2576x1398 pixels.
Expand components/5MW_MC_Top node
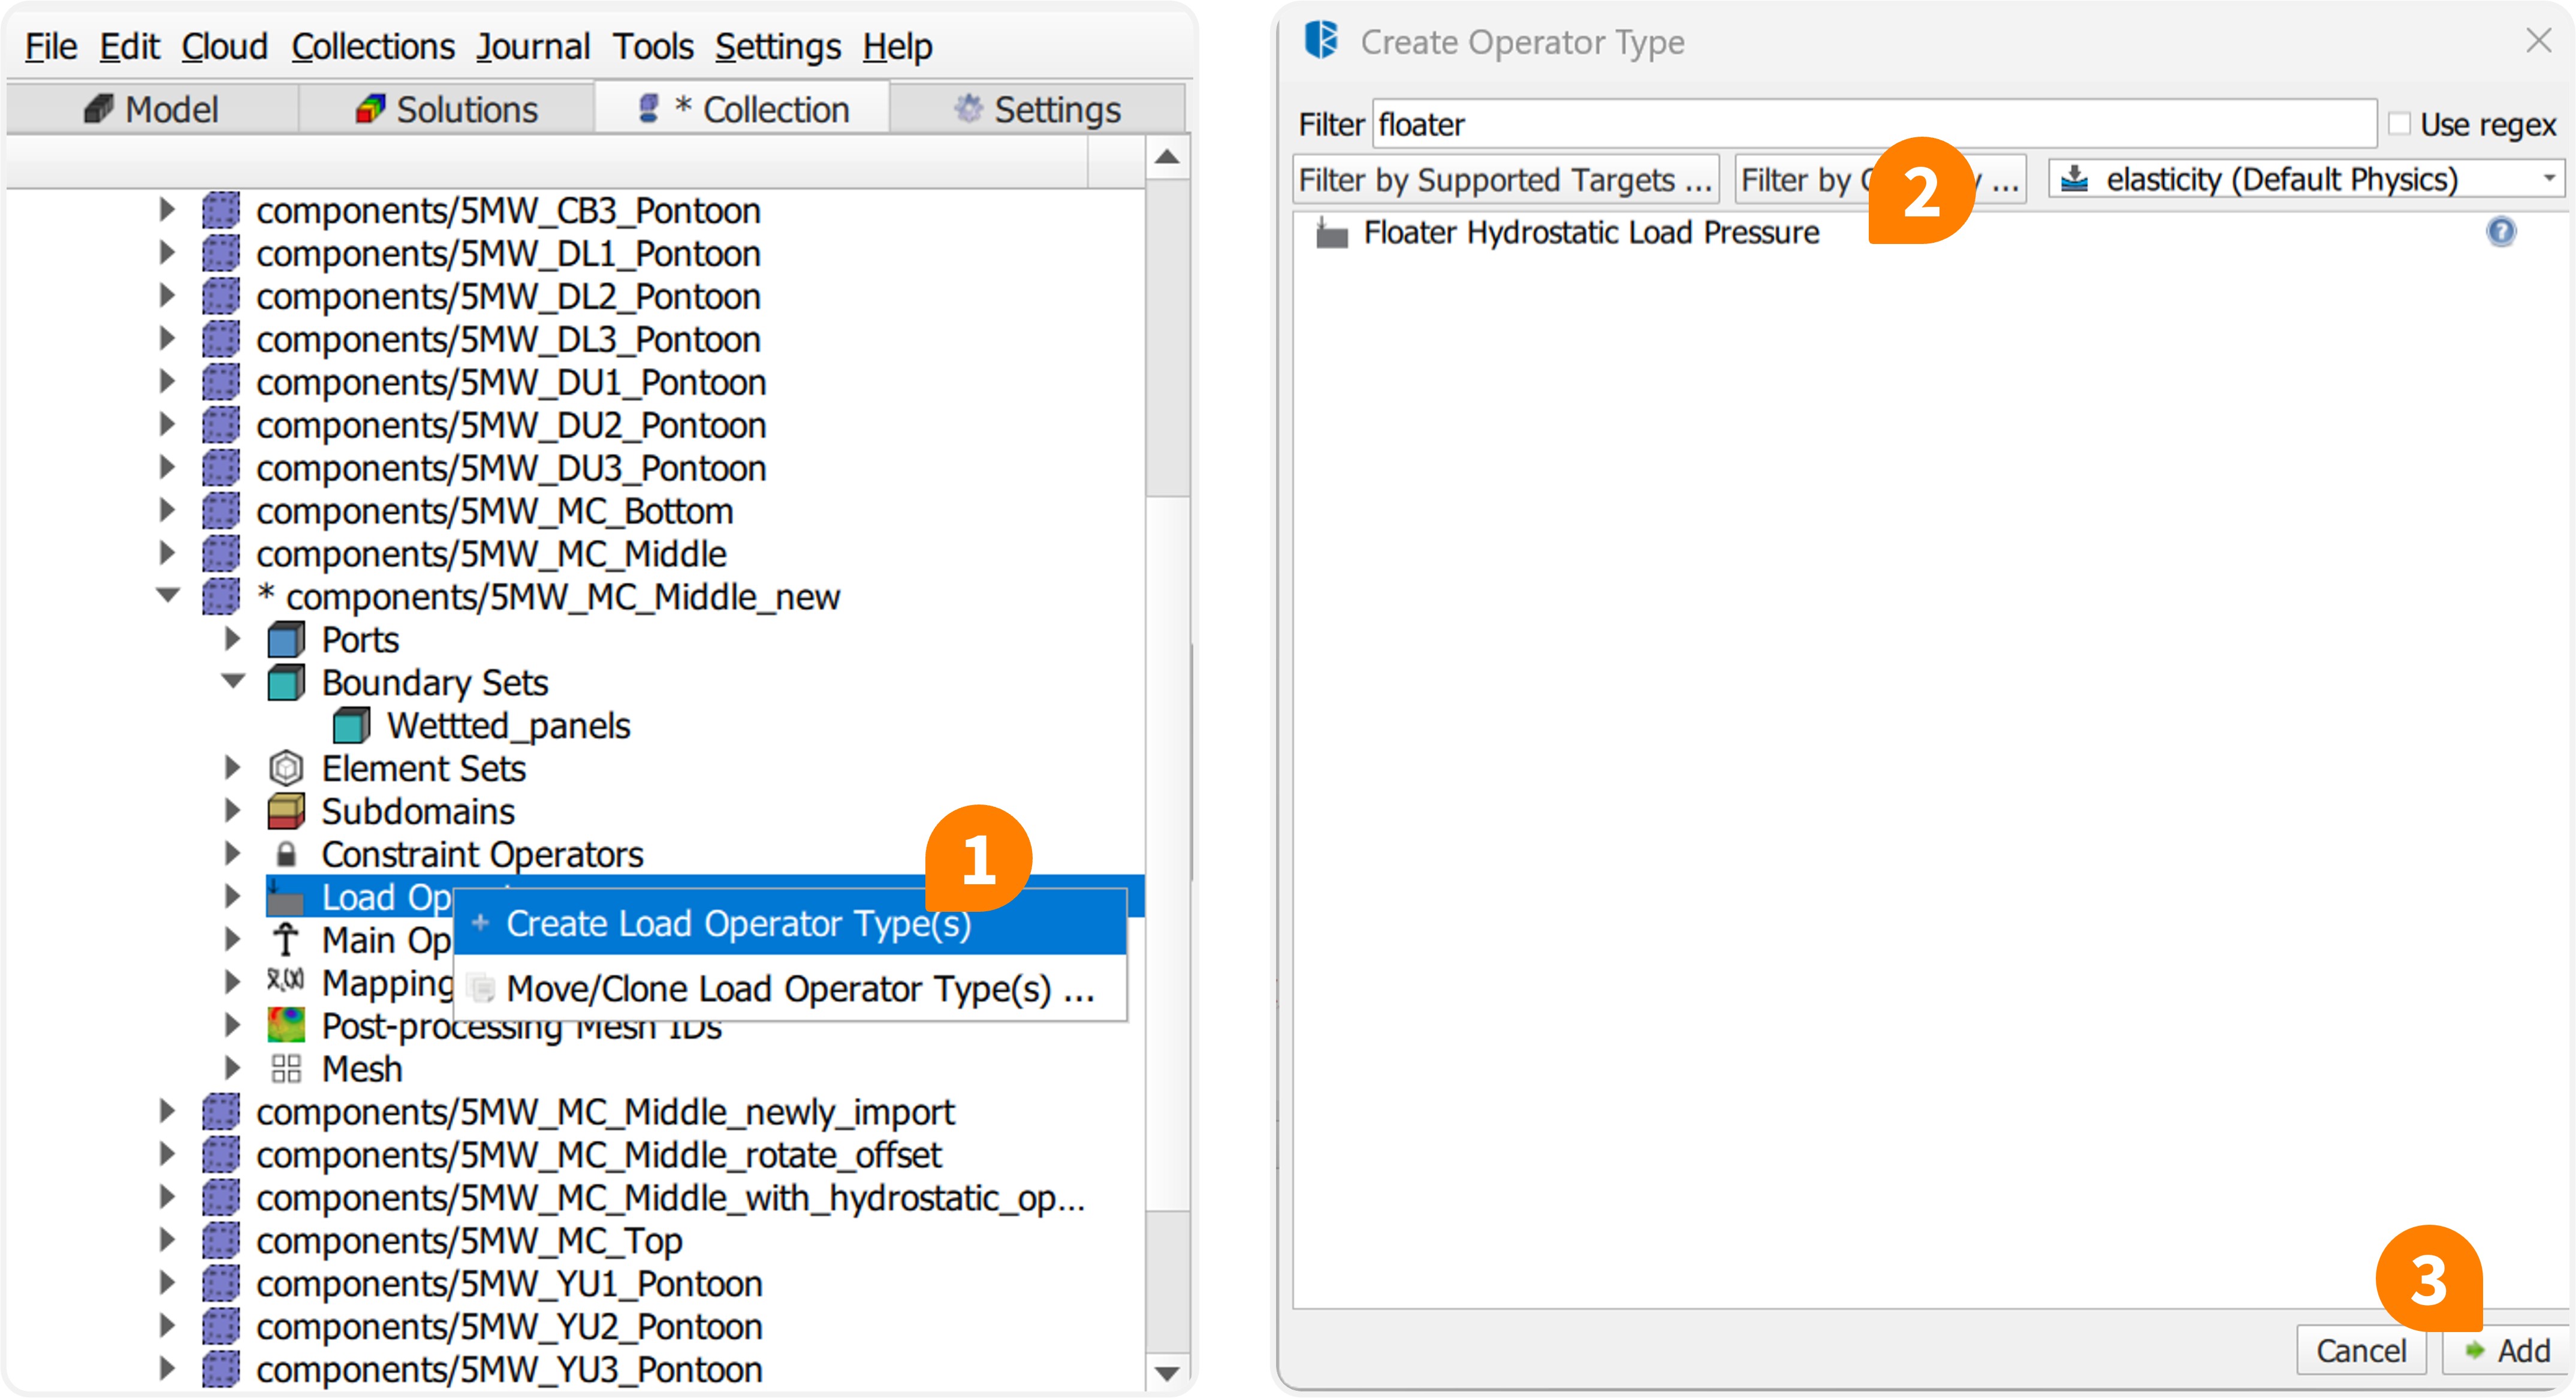(x=168, y=1240)
